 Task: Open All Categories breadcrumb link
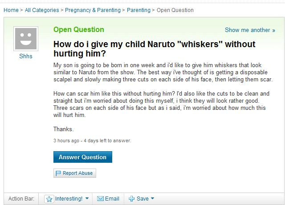click(x=43, y=10)
